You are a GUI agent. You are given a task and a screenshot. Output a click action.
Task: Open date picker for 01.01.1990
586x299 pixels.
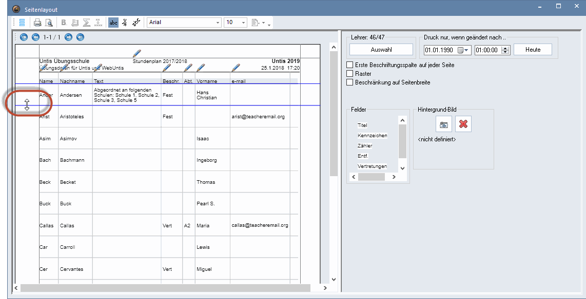pyautogui.click(x=463, y=50)
